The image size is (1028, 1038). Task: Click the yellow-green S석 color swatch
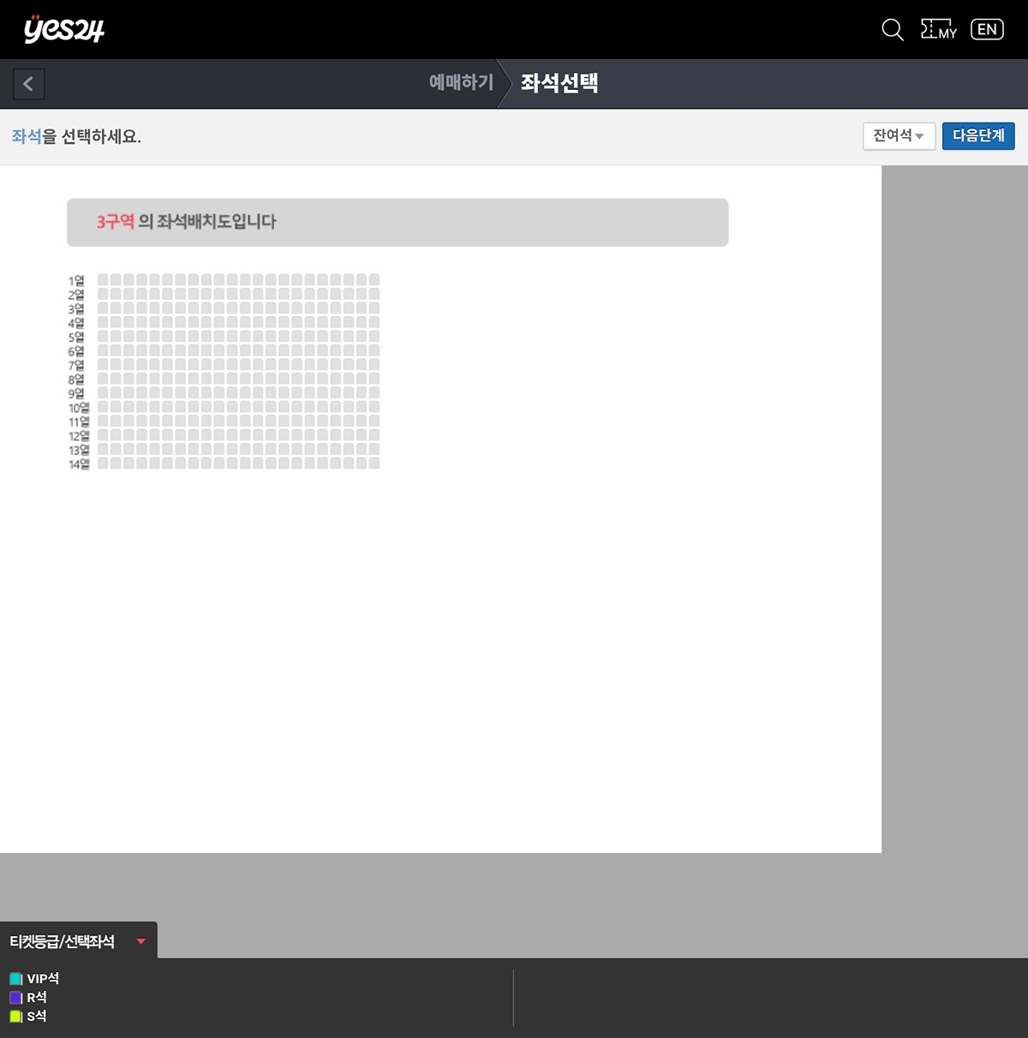(15, 1017)
